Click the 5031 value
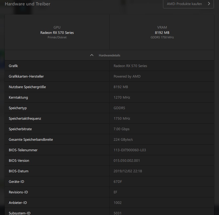This screenshot has width=219, height=215. tap(117, 213)
